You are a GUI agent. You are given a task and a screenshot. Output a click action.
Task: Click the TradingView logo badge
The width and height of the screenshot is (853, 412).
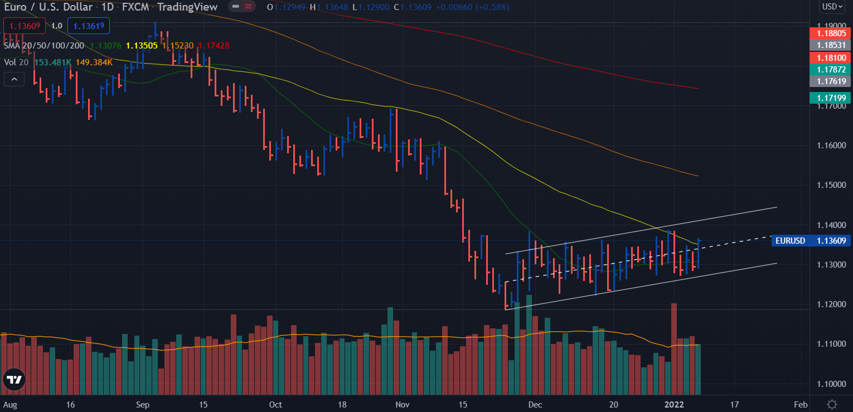pyautogui.click(x=14, y=380)
